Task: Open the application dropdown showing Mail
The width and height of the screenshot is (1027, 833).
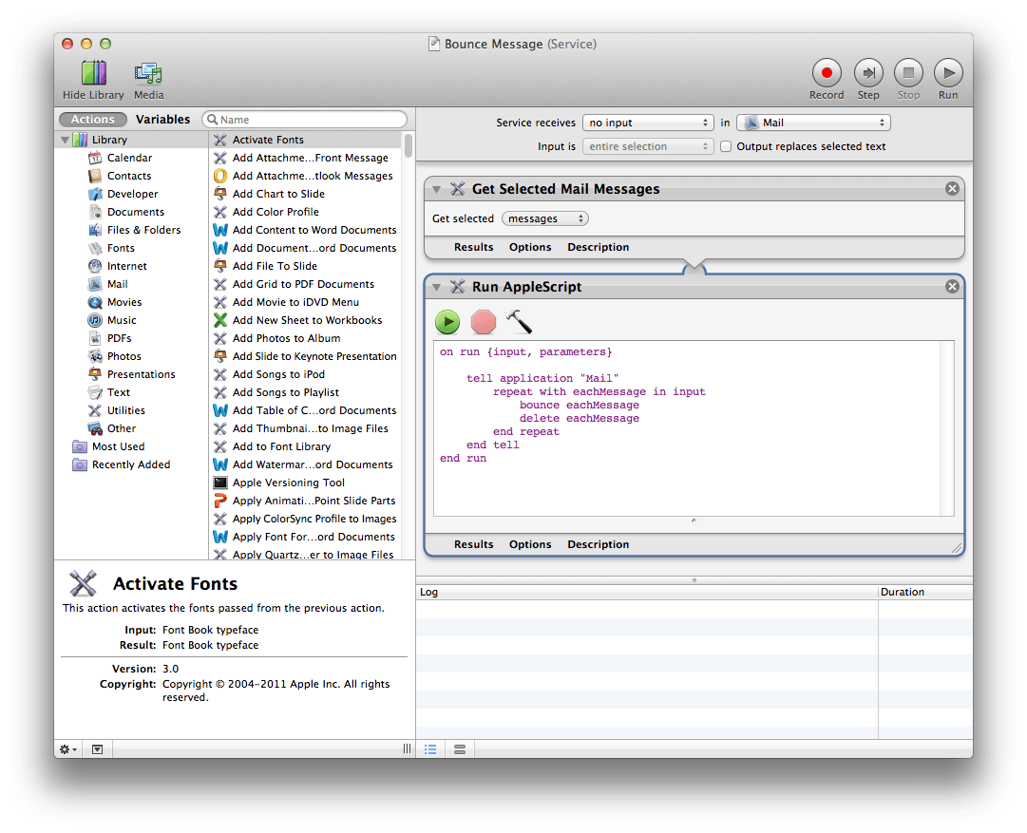Action: [813, 123]
